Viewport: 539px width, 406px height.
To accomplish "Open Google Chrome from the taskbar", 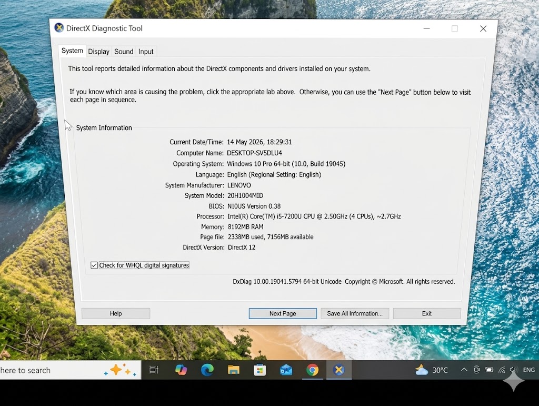I will (313, 370).
